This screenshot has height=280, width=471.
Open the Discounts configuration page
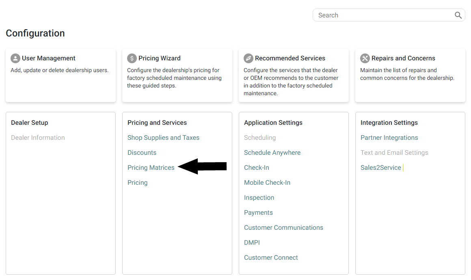142,152
